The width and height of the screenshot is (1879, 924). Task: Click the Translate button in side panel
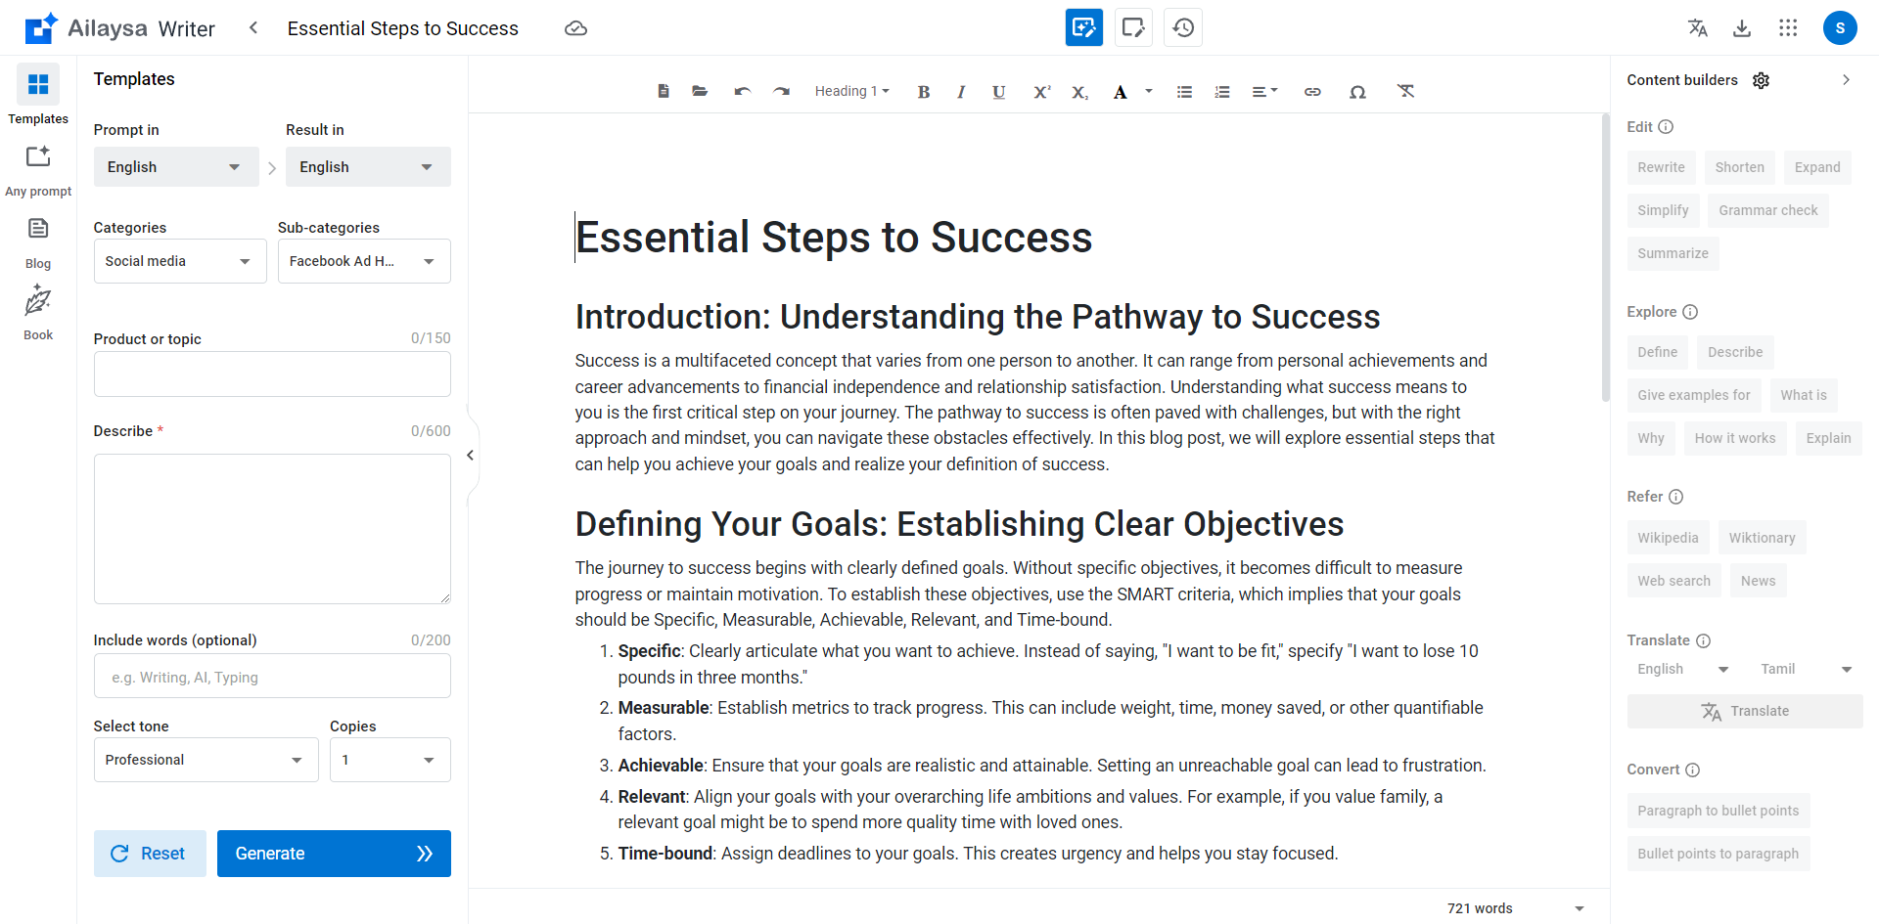point(1745,711)
